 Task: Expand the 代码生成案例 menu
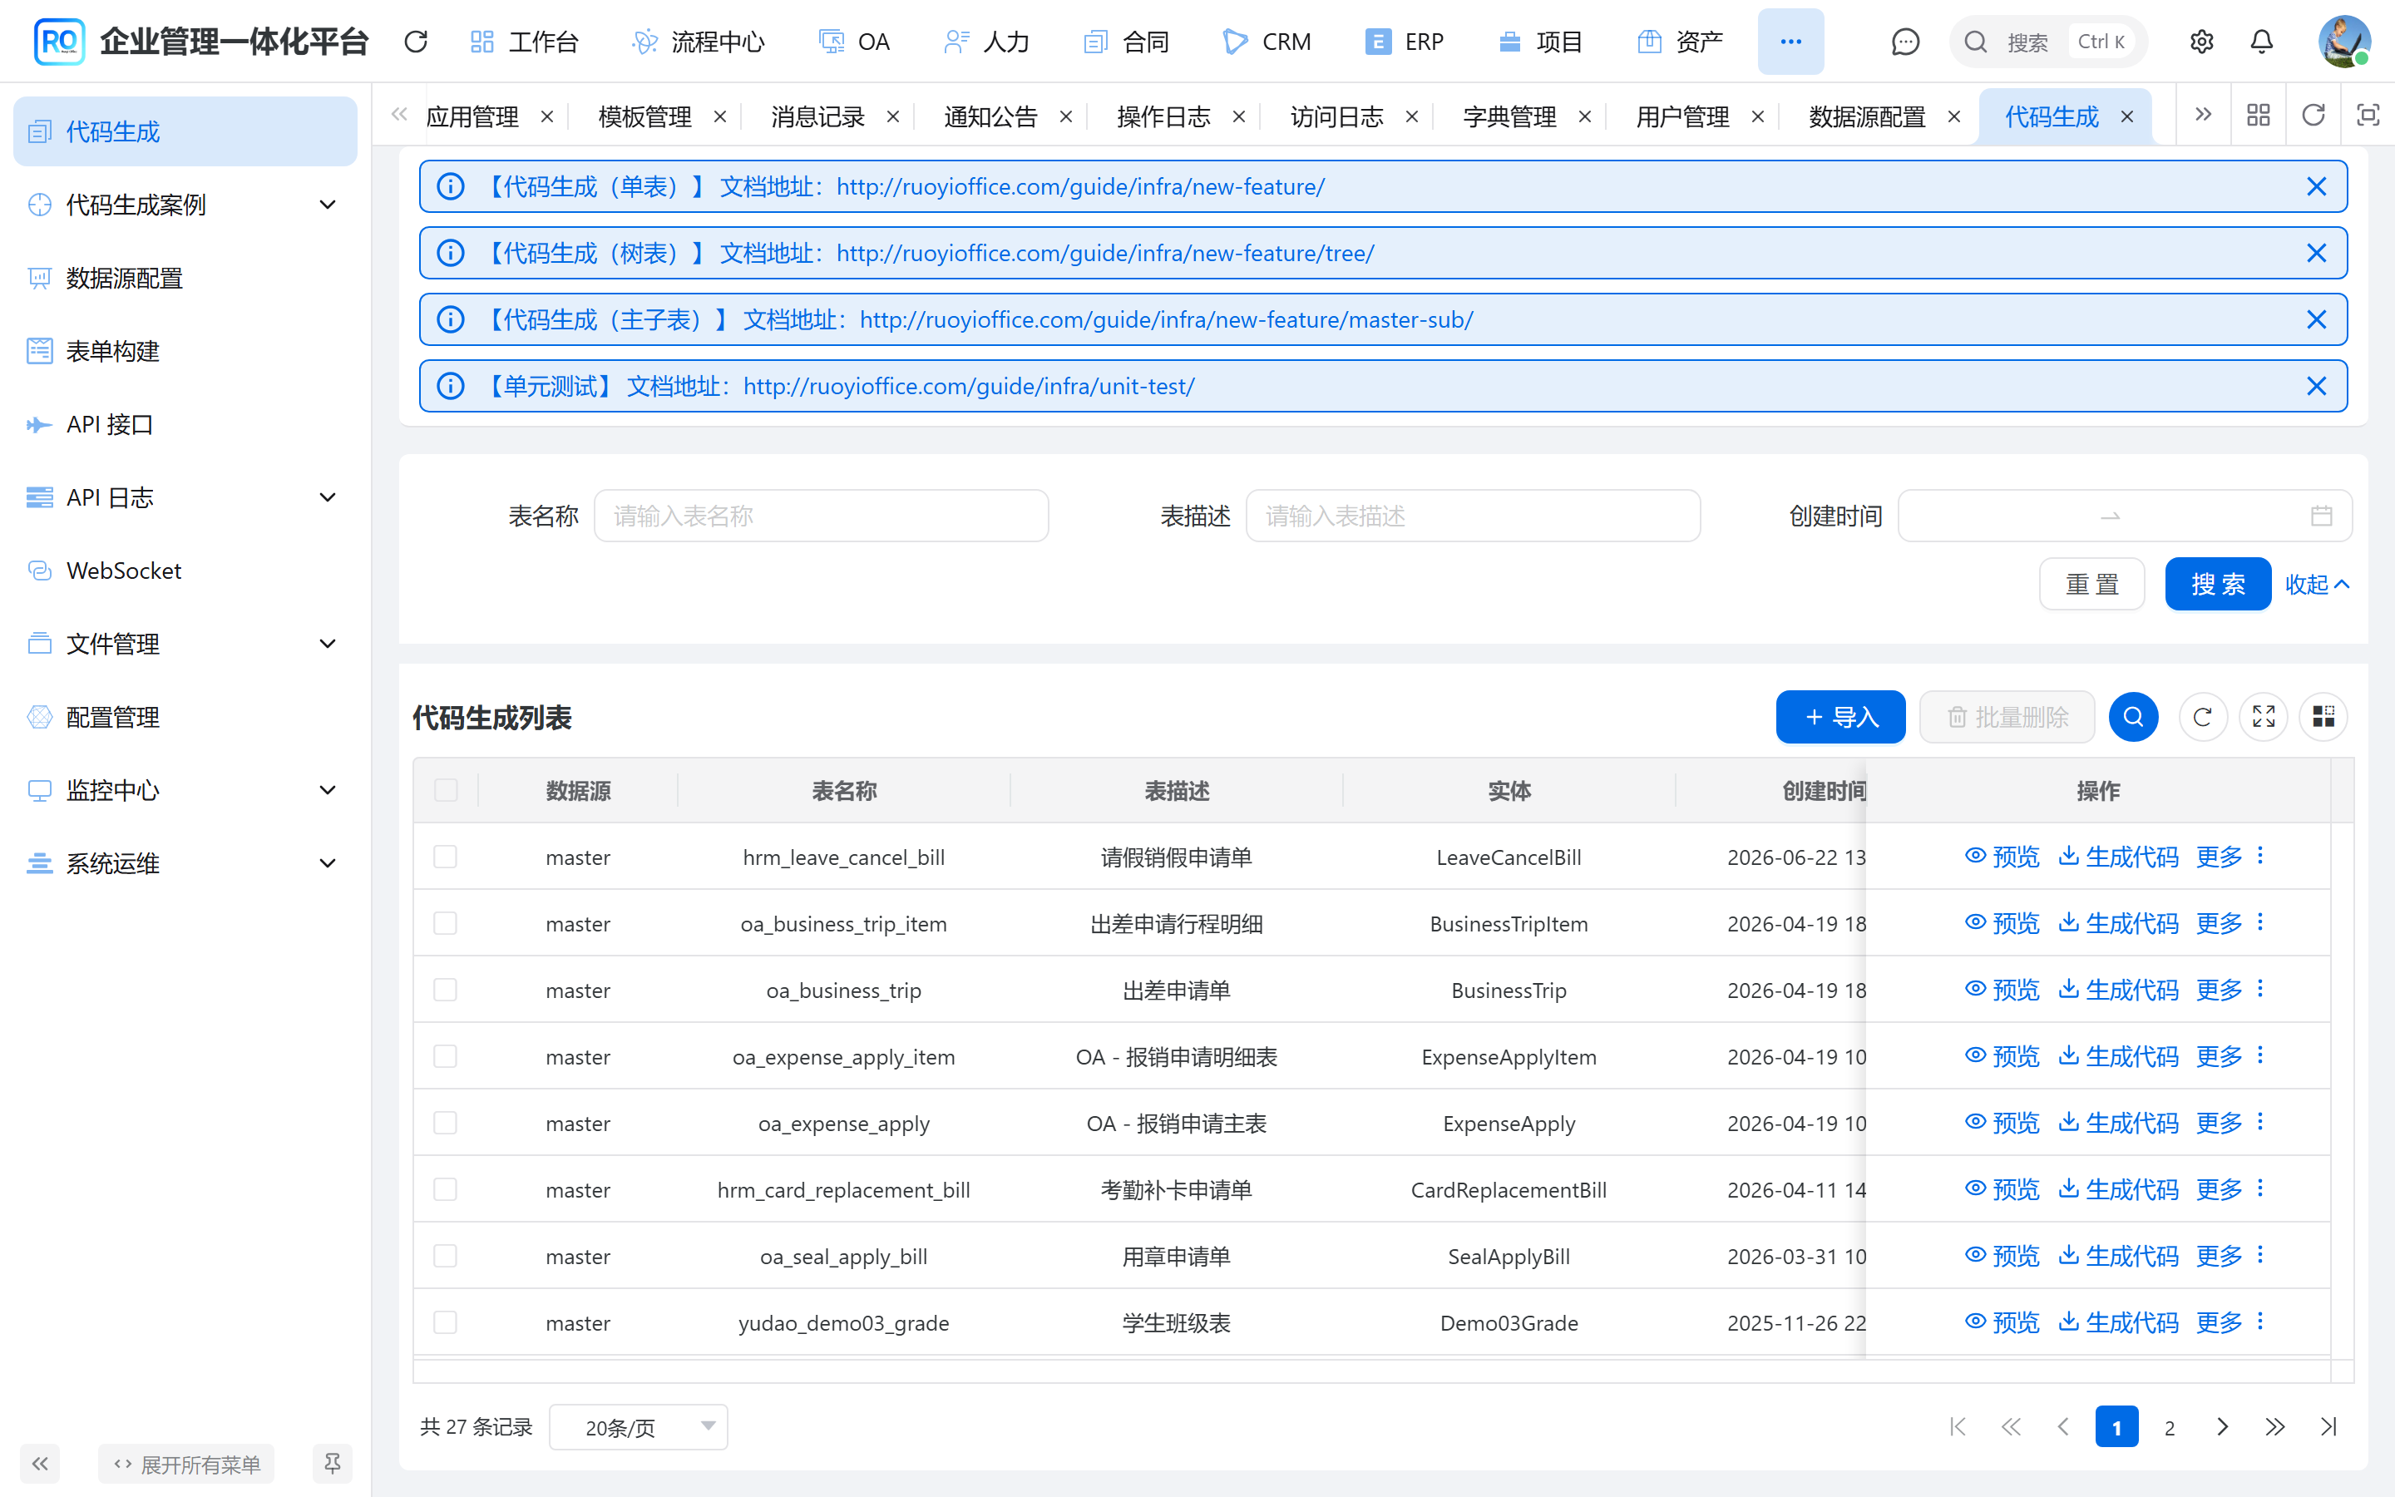coord(185,205)
